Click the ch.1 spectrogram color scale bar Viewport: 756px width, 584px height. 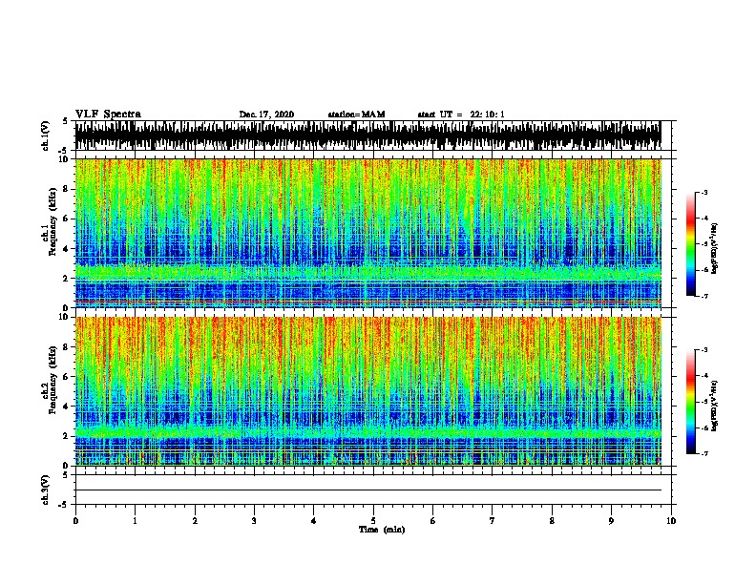click(691, 244)
